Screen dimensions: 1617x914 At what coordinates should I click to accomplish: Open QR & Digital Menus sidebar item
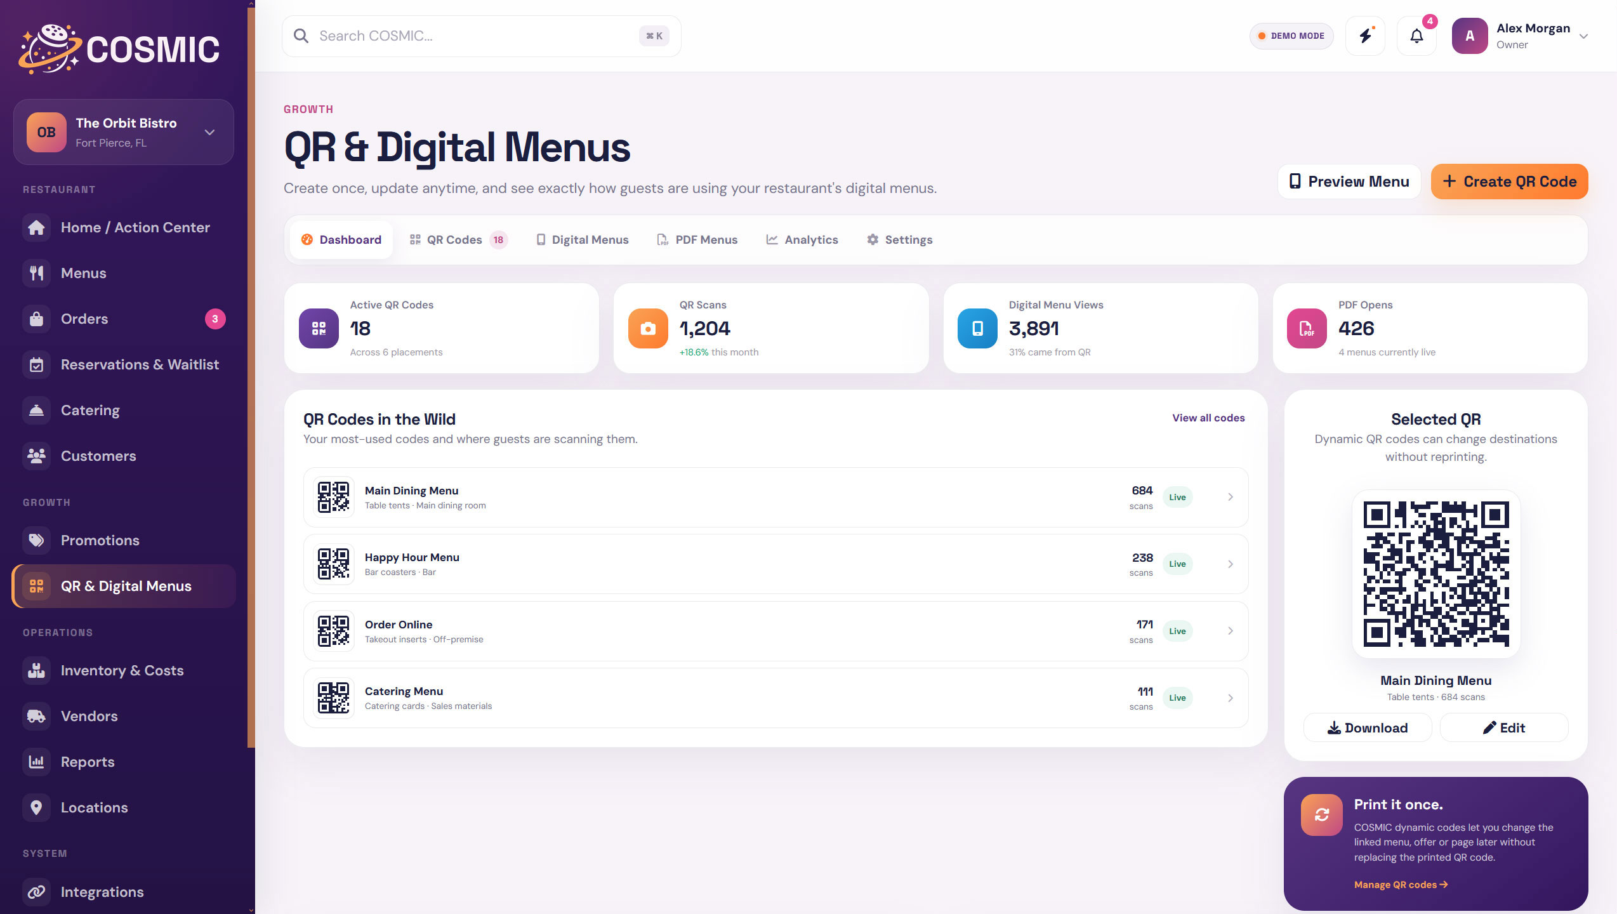coord(124,586)
